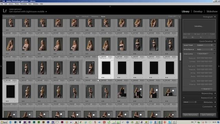Viewport: 220px width, 124px height.
Task: Adjust the Highlights quick develop control
Action: (205, 66)
